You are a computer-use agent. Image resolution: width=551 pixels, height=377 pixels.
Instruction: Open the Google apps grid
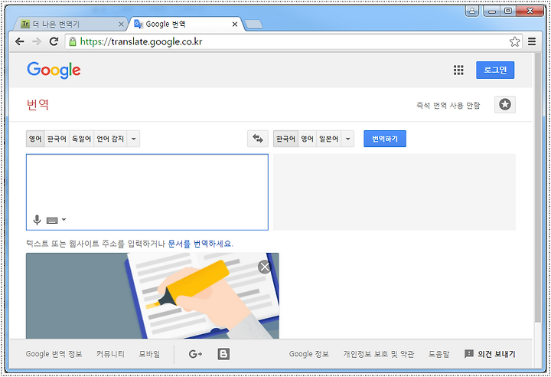pyautogui.click(x=458, y=70)
